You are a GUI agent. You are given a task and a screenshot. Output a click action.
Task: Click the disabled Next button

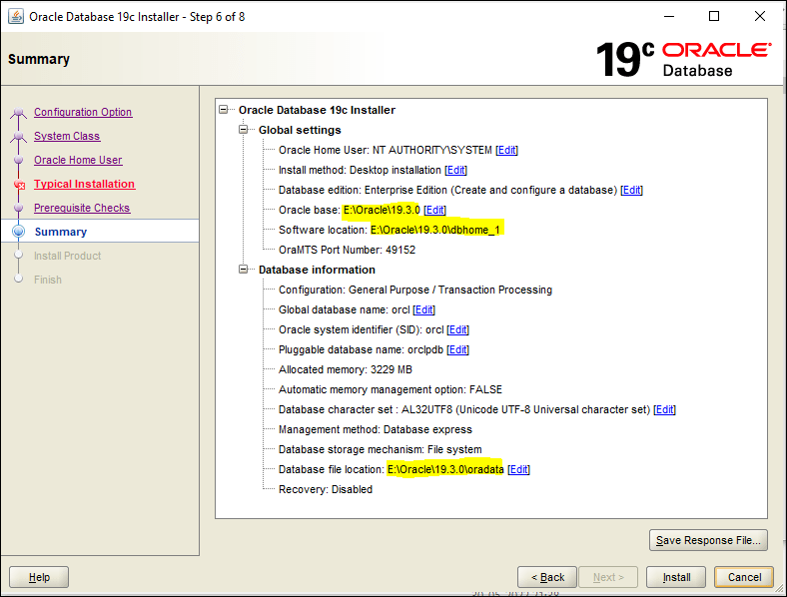click(x=608, y=577)
